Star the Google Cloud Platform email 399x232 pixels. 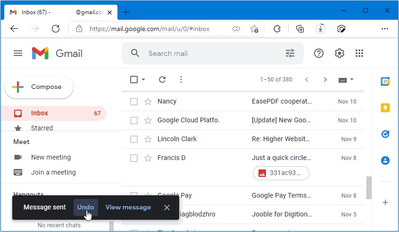148,120
